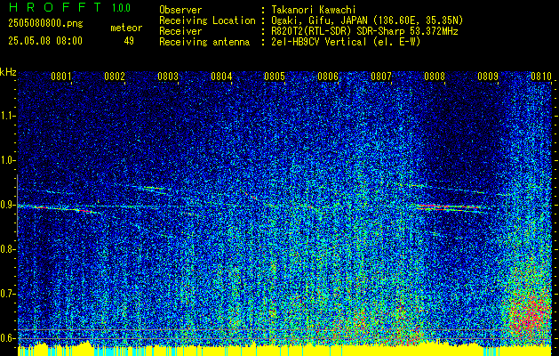Click the 0807 time marker
Screen dimensions: 559x356
click(381, 77)
